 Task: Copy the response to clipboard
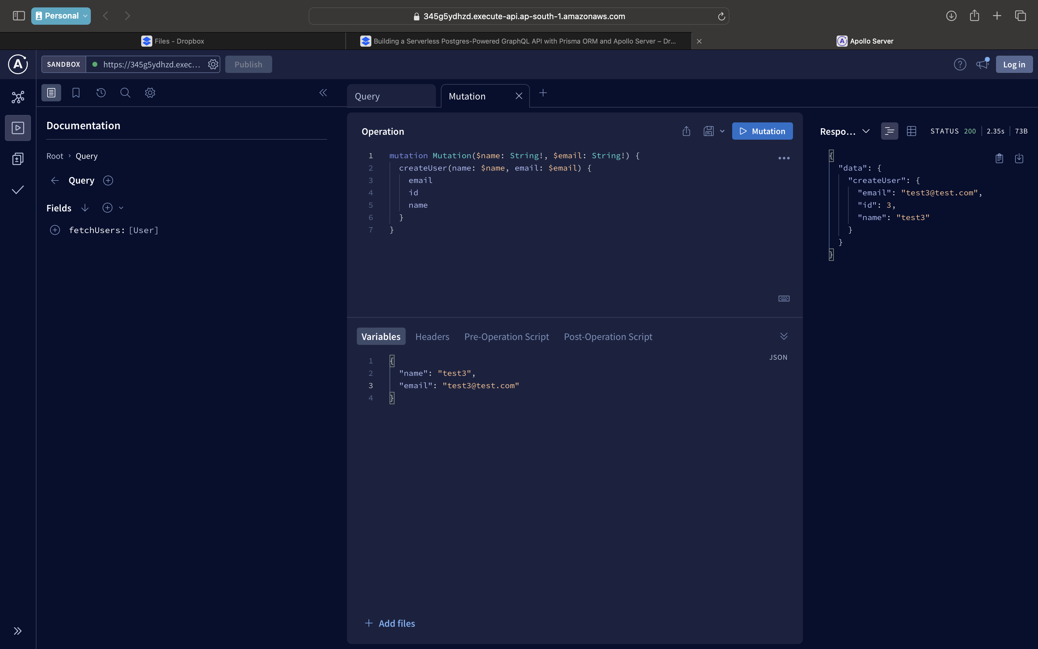(999, 158)
